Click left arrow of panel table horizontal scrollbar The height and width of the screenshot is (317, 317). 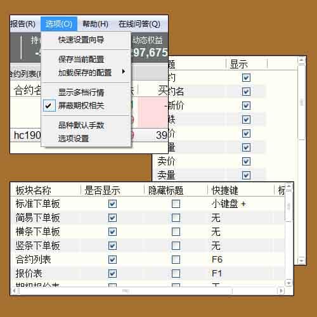15,291
